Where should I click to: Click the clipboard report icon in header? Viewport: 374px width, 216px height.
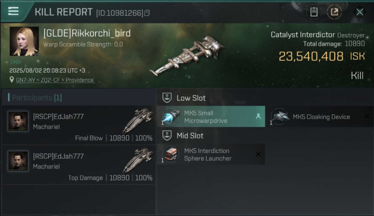pos(314,12)
